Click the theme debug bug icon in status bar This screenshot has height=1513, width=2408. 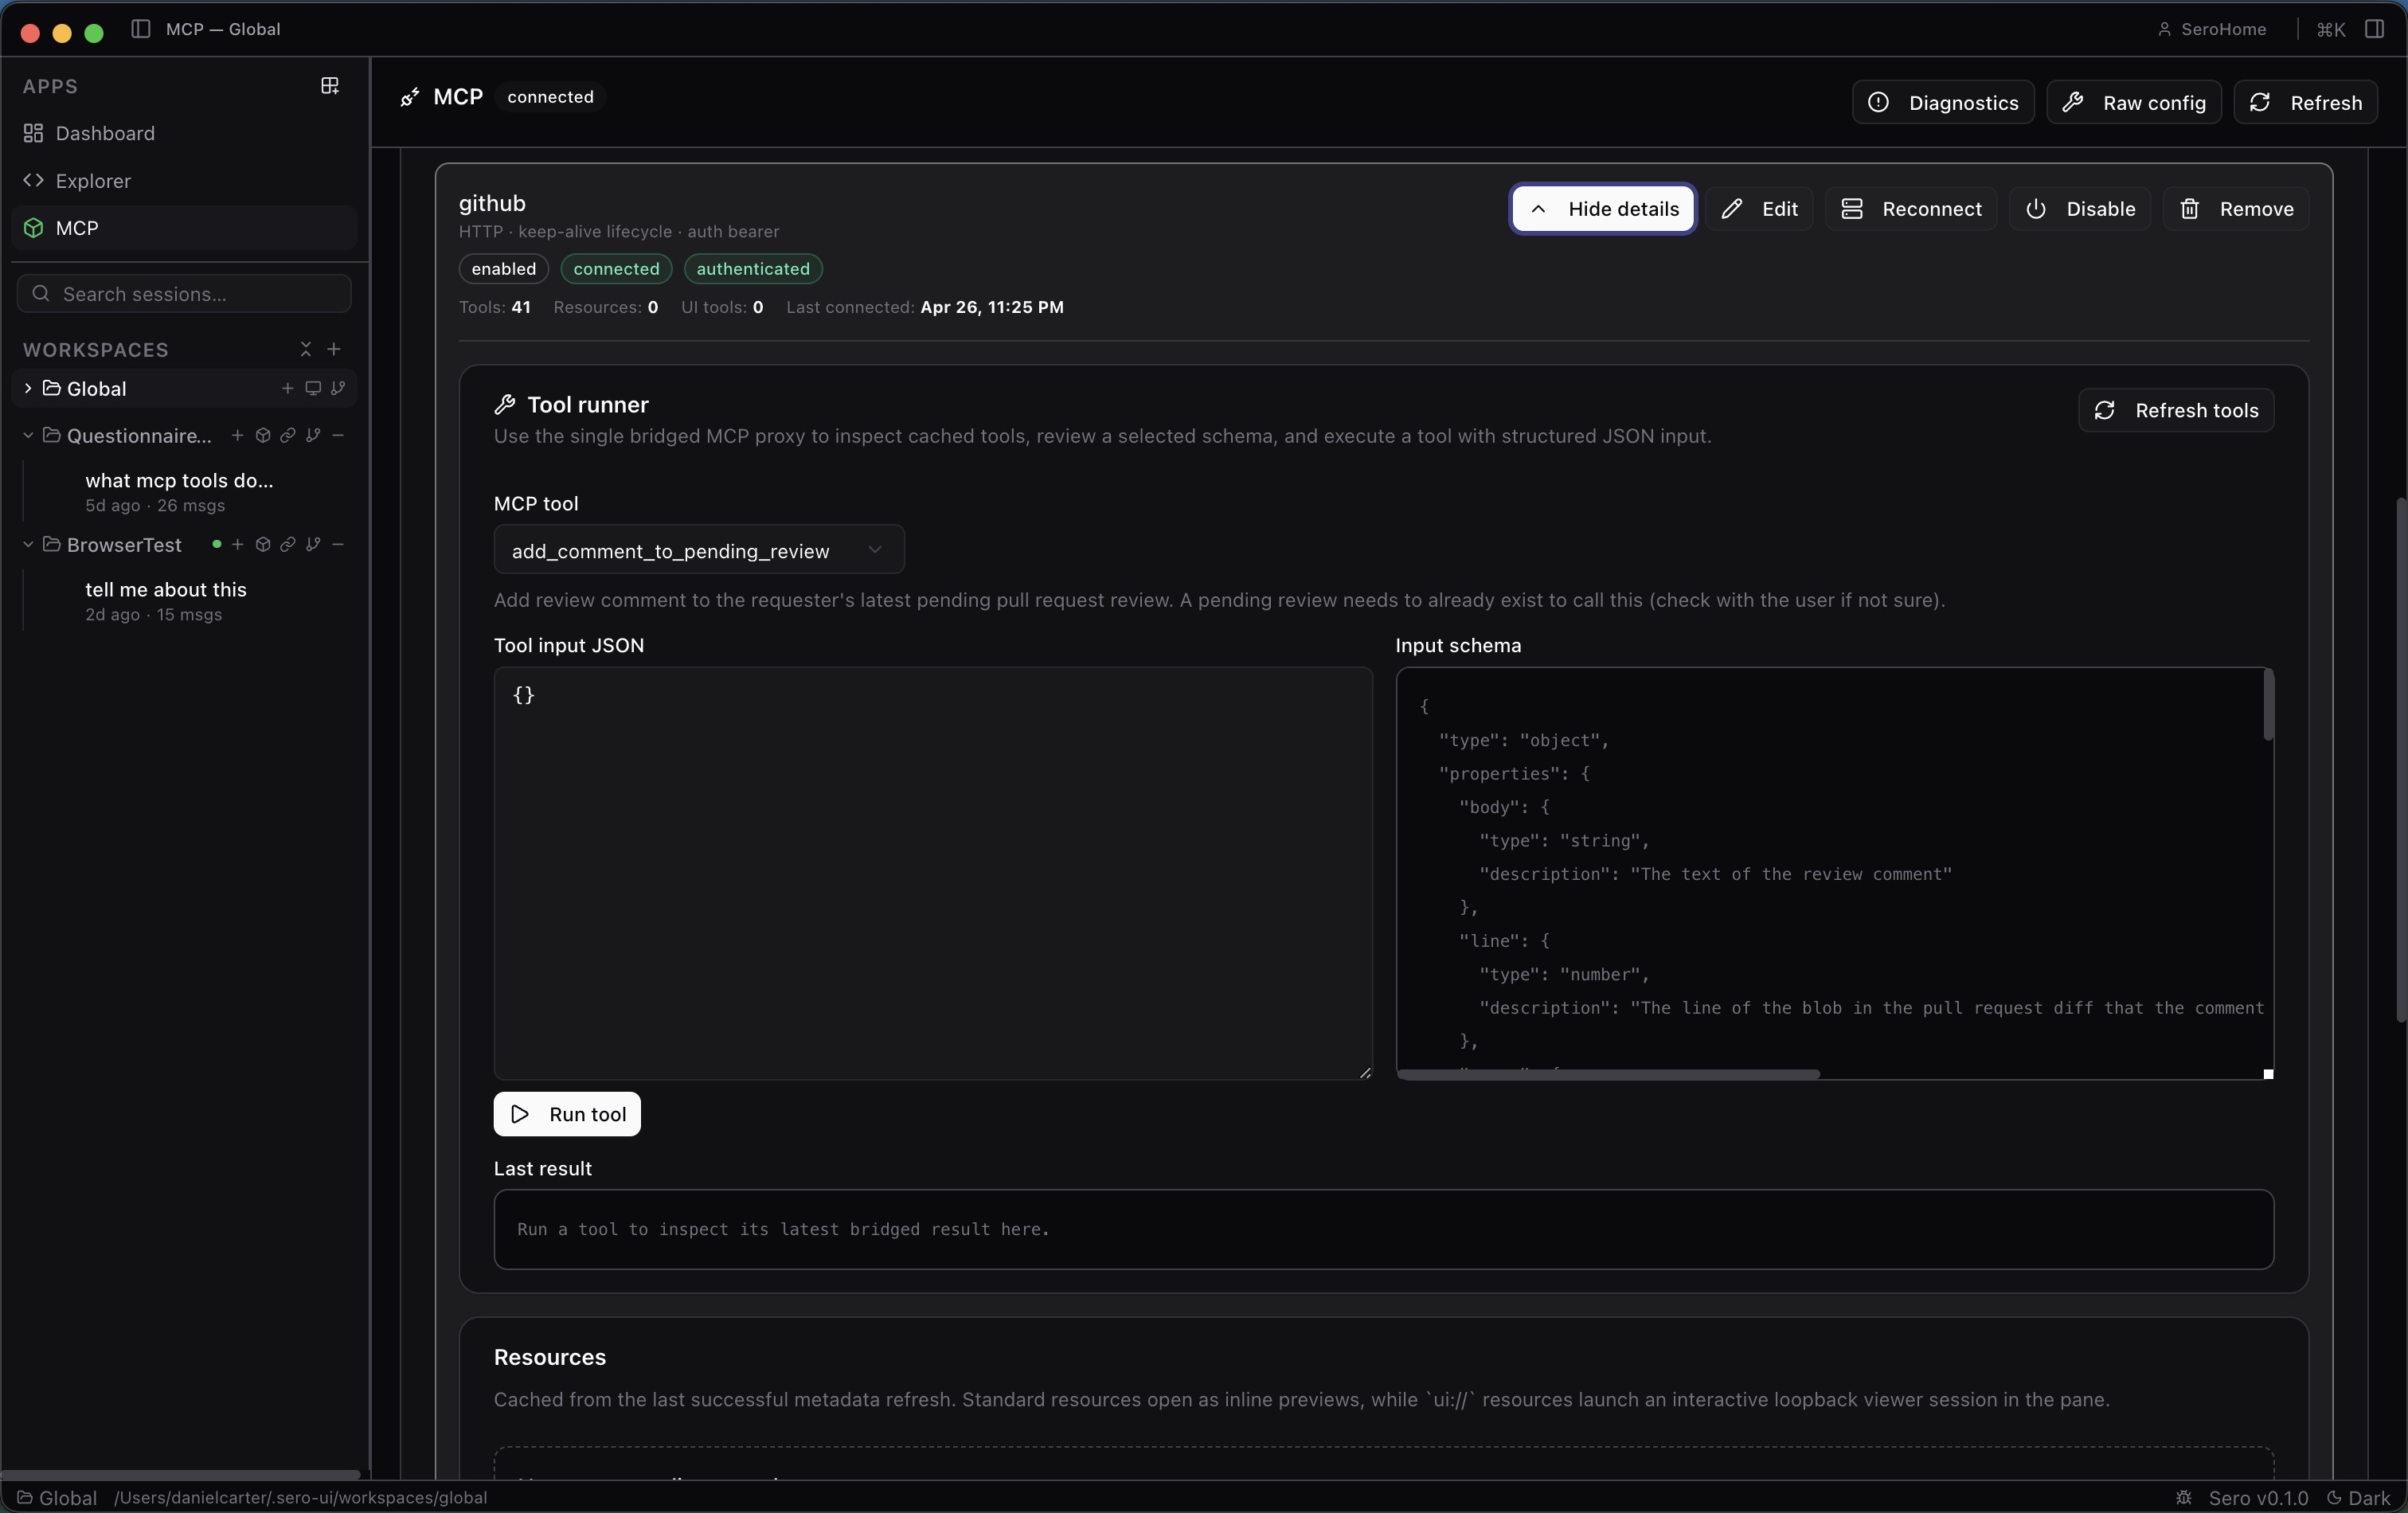point(2184,1497)
